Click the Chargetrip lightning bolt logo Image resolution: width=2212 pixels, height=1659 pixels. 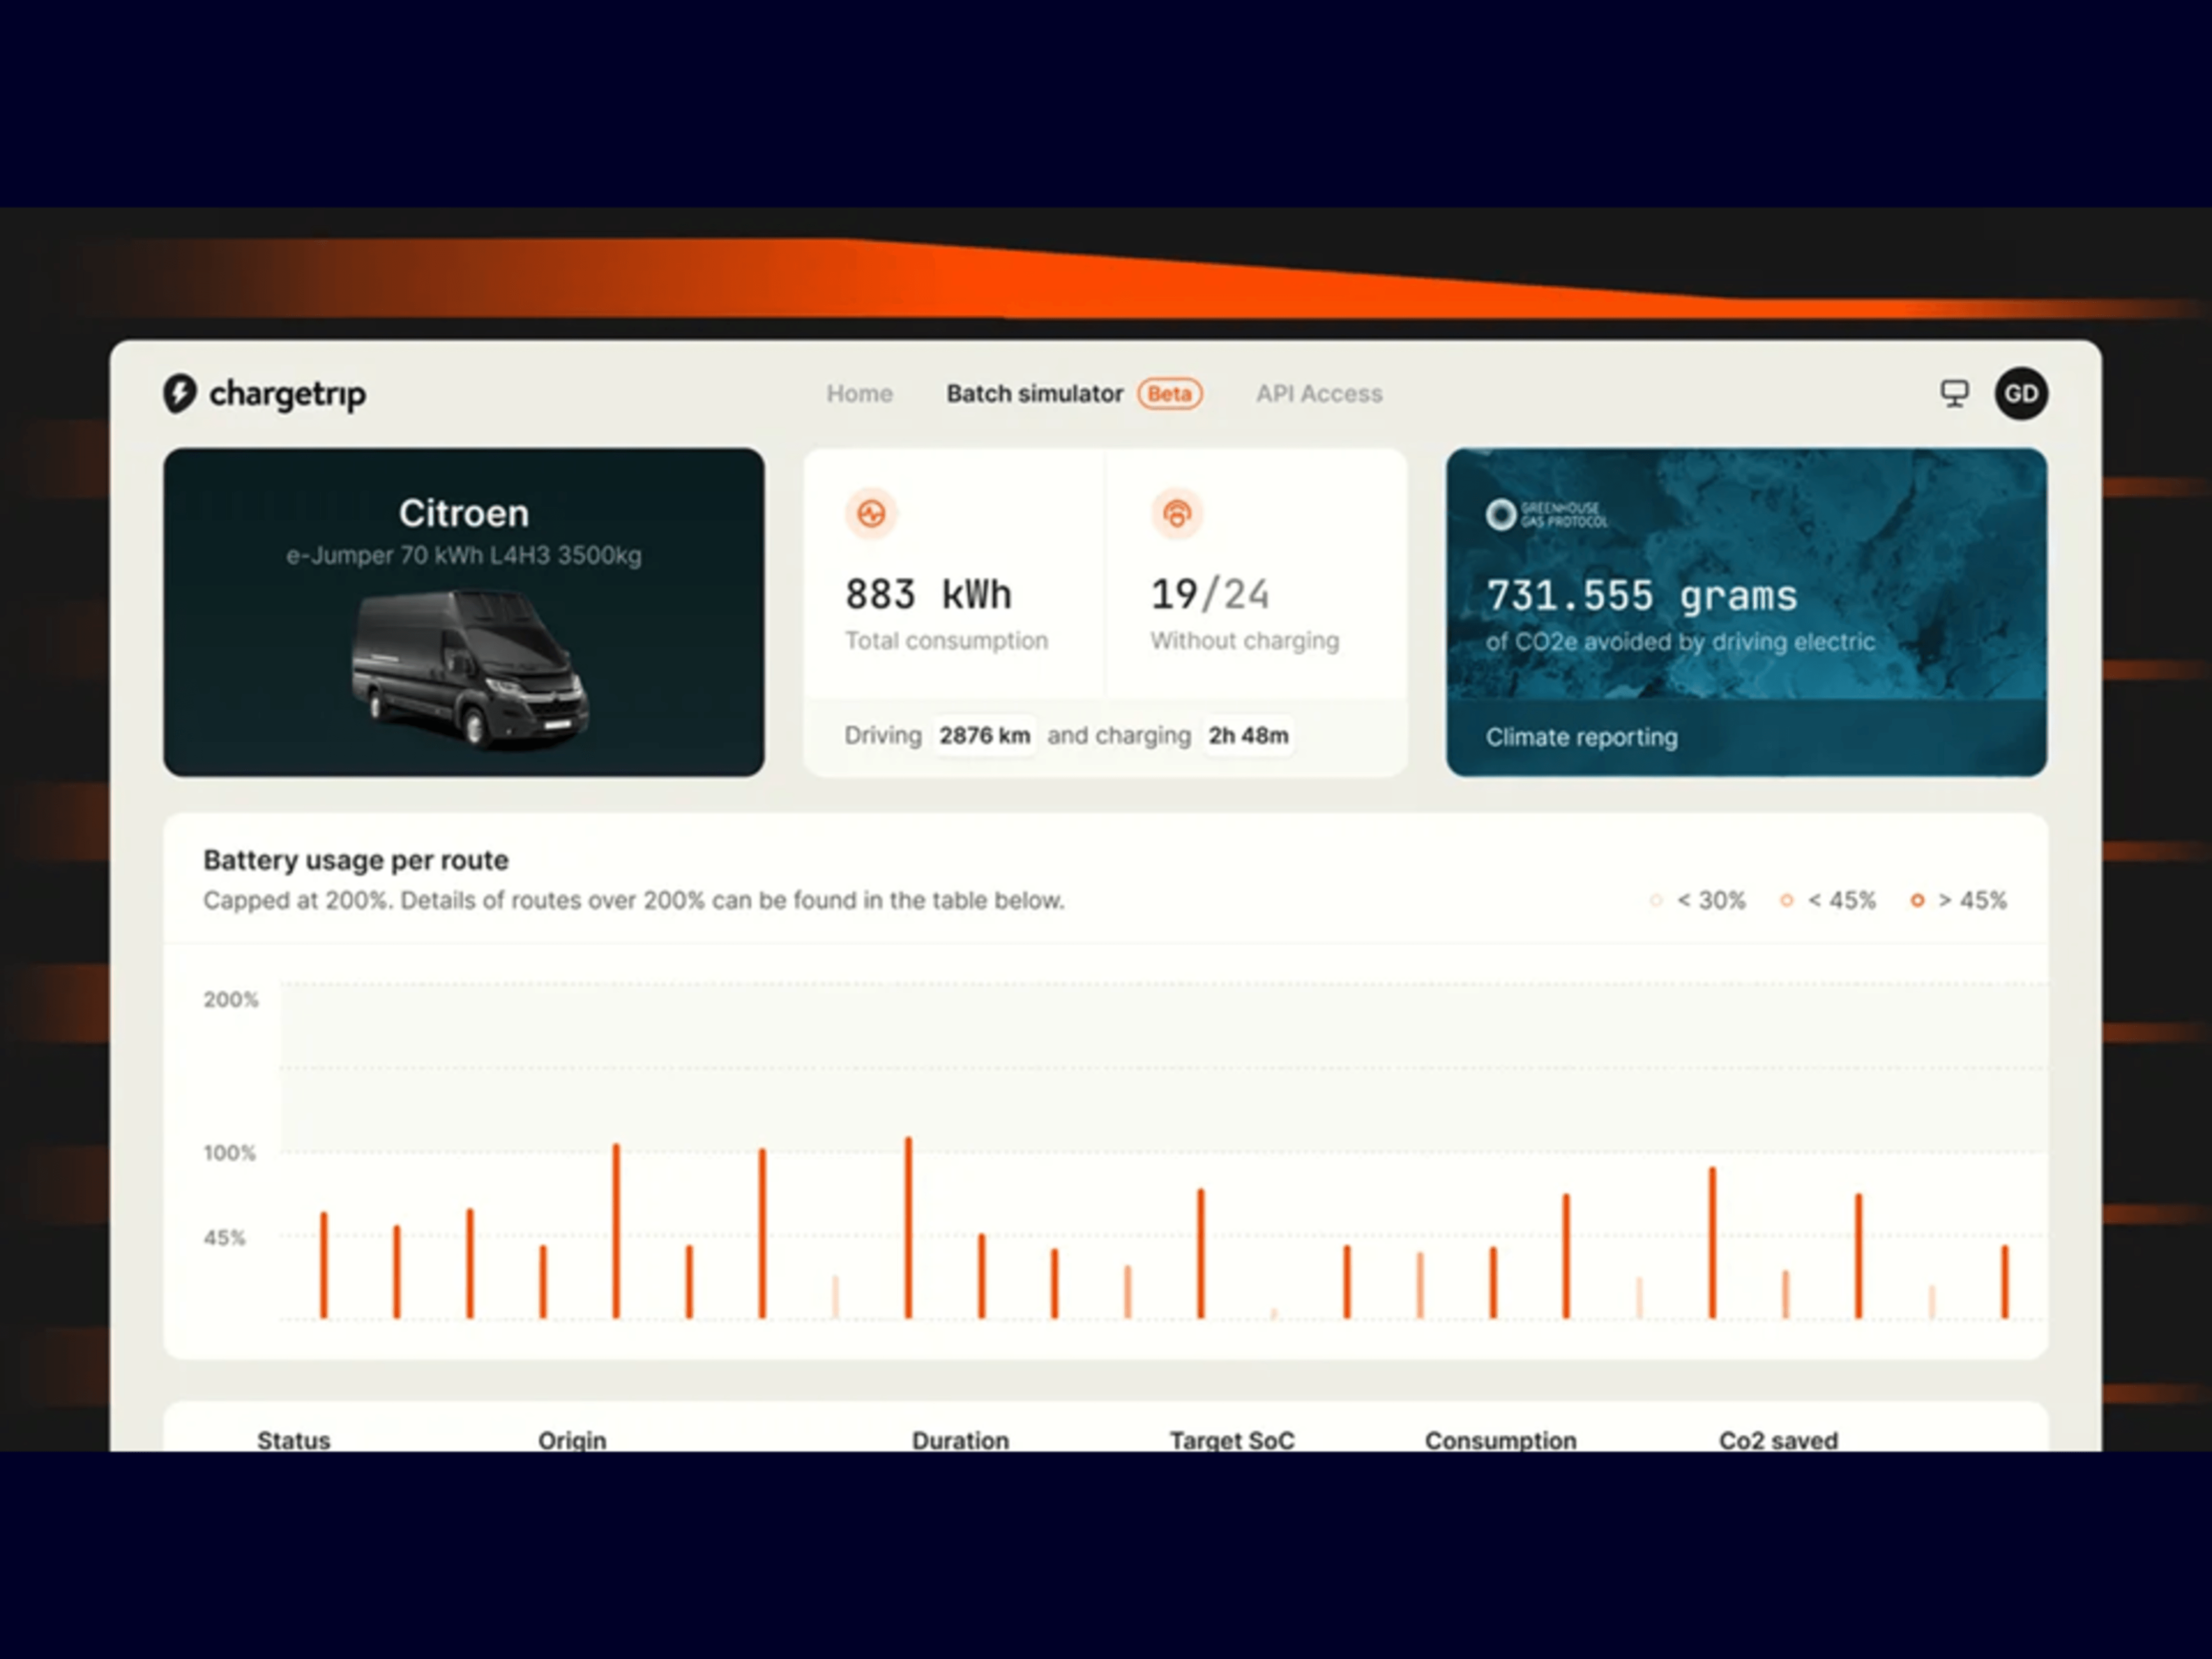point(180,393)
